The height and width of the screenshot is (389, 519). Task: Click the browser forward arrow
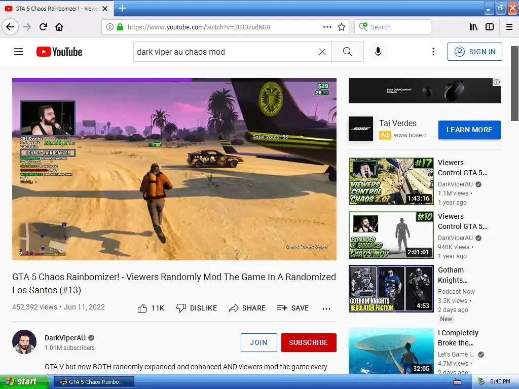pos(27,27)
